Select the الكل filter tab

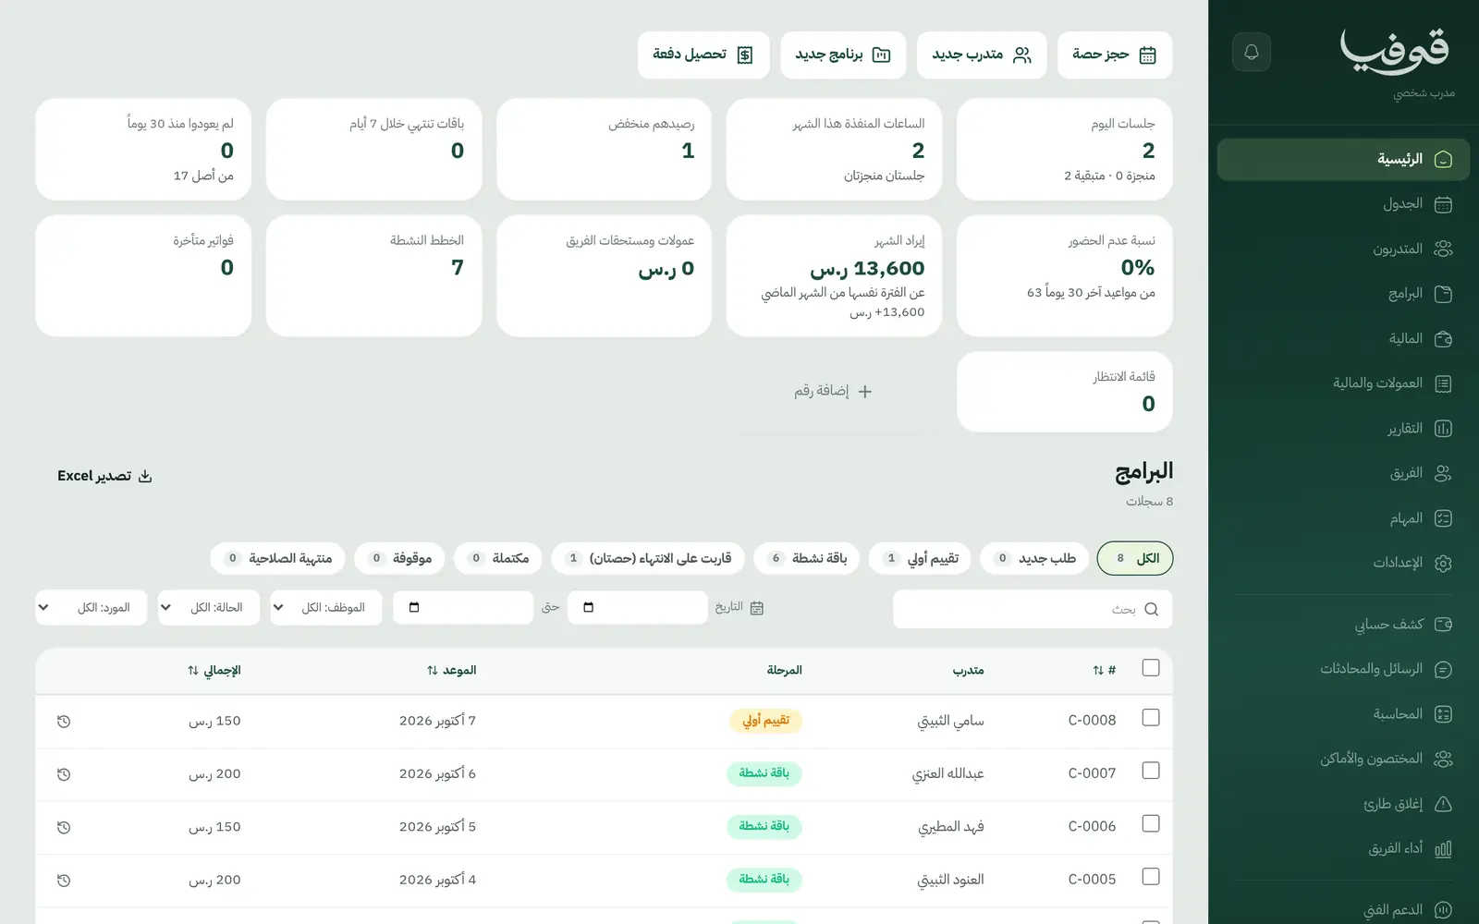tap(1135, 558)
